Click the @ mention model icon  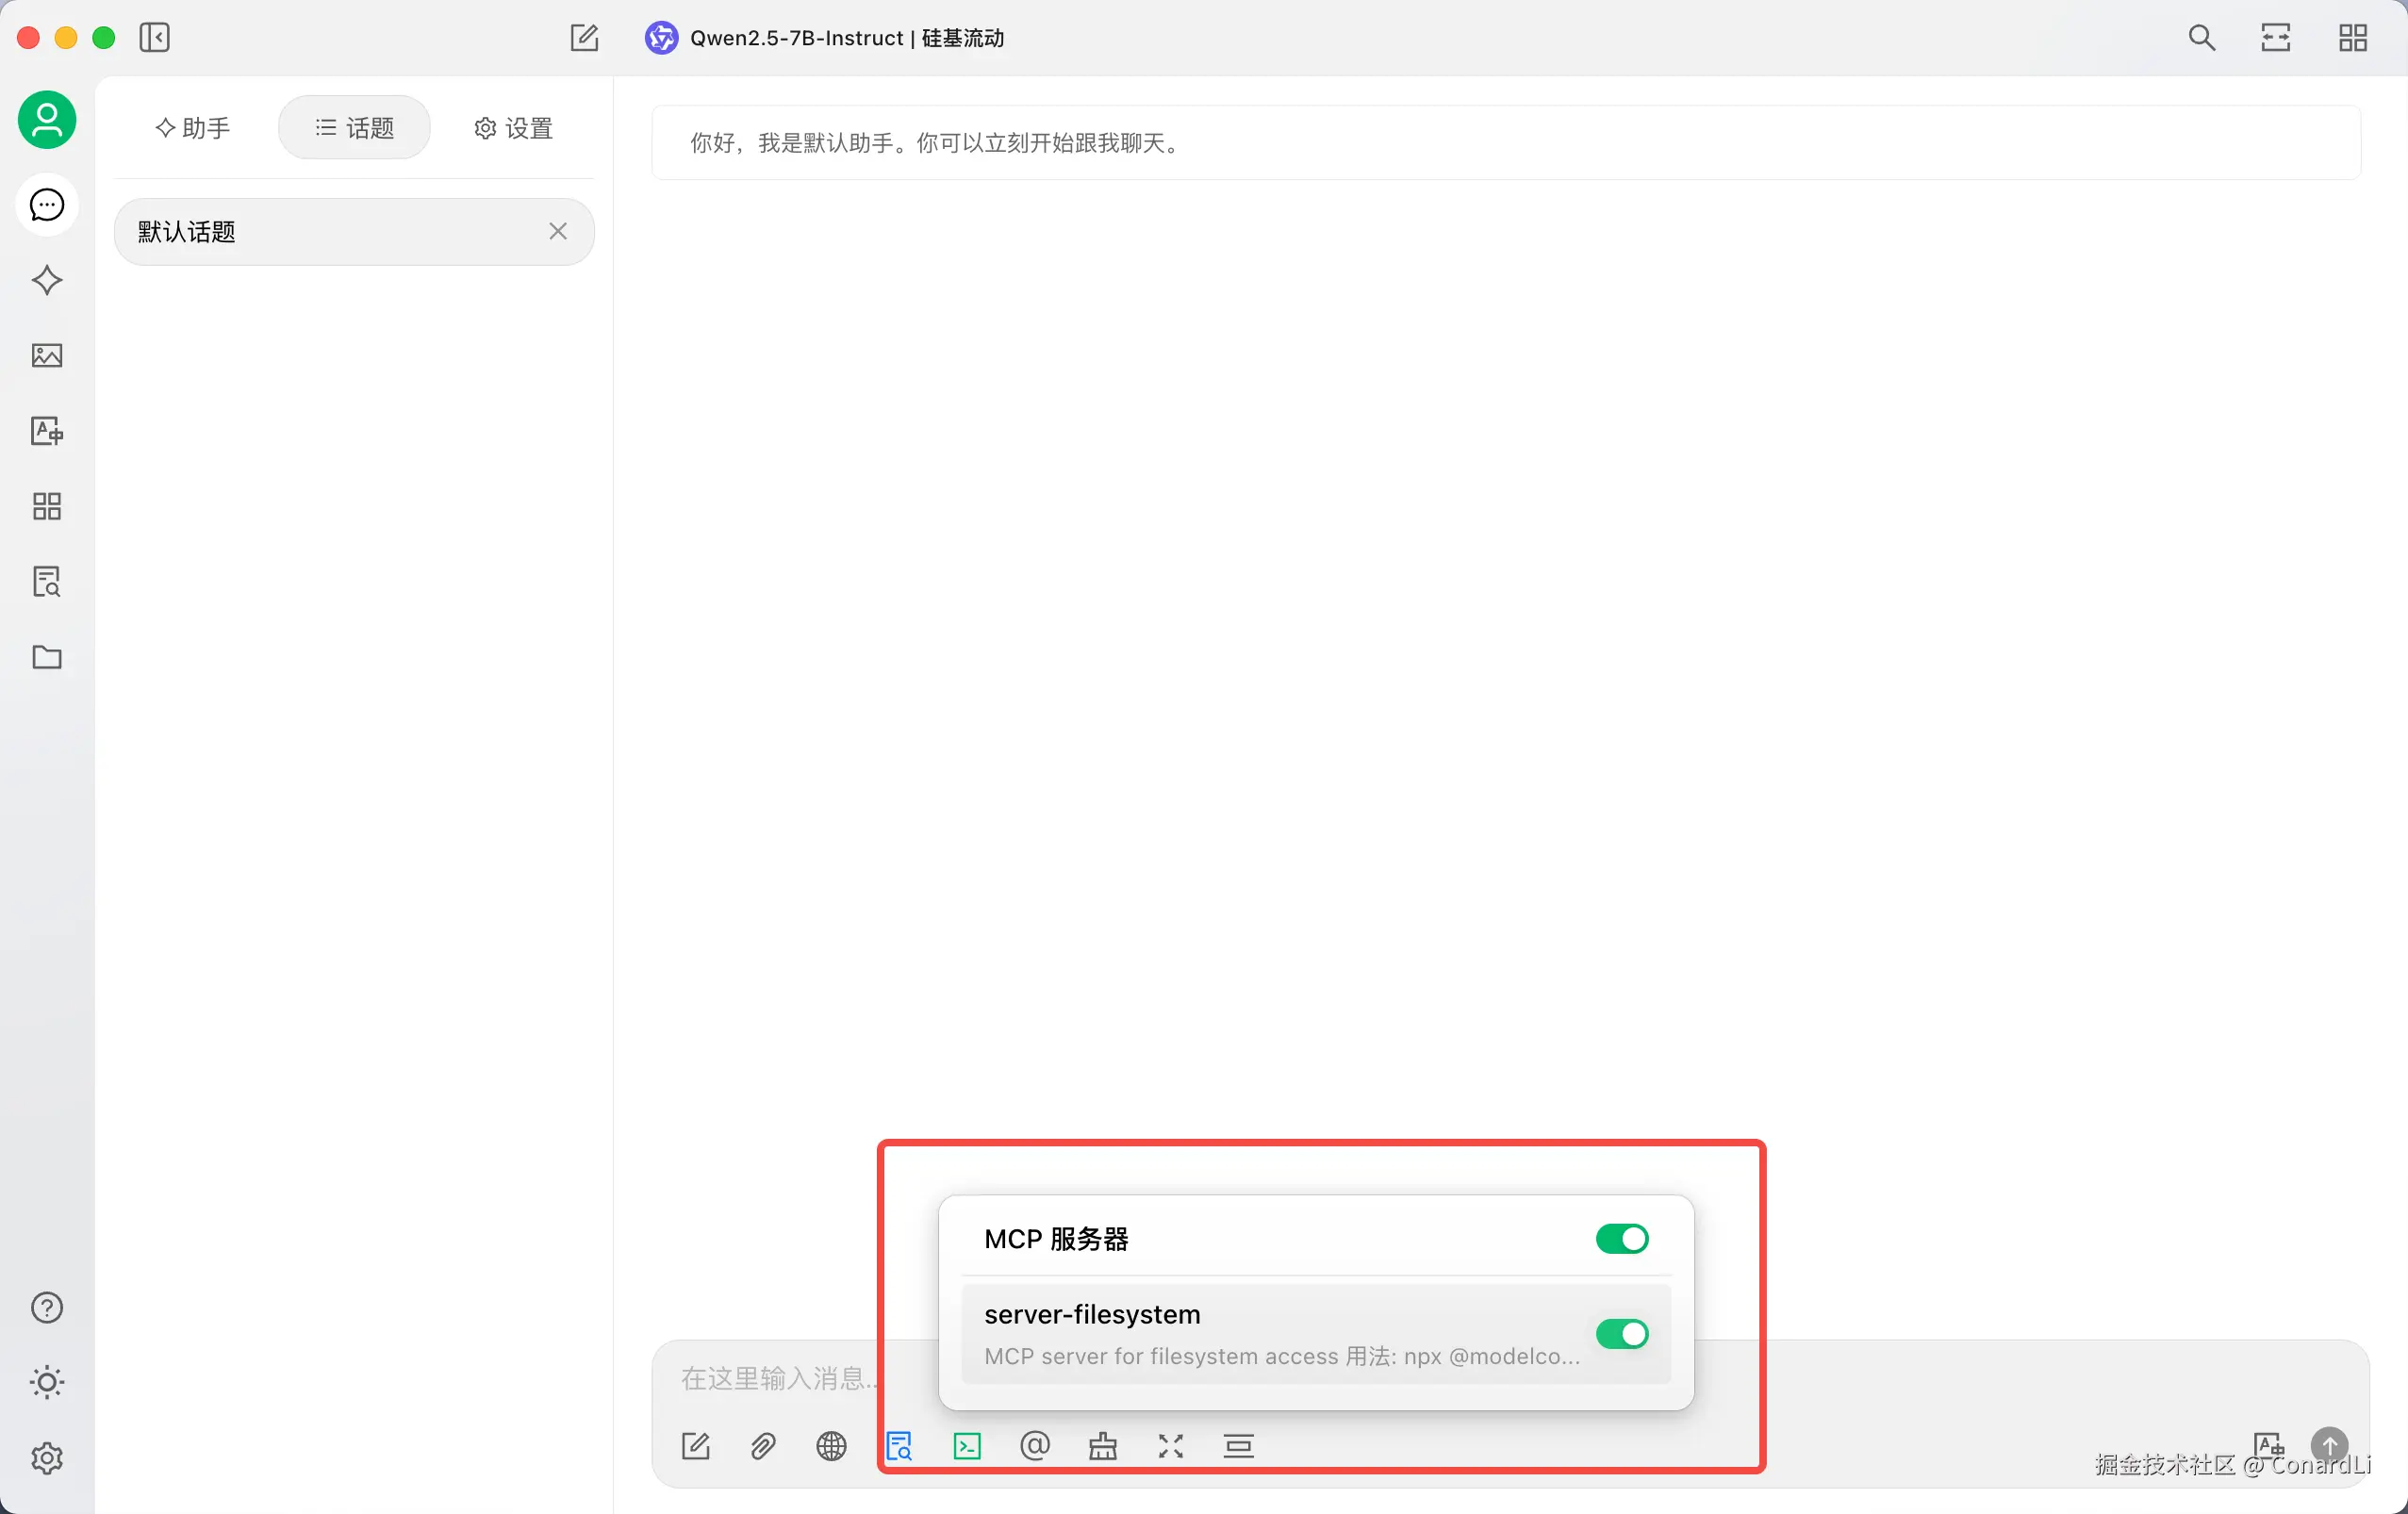1035,1446
